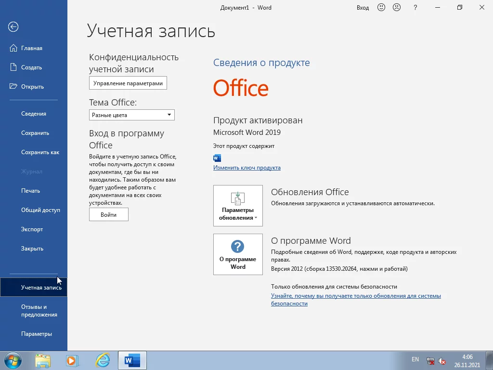Open the Сведения section

click(34, 114)
